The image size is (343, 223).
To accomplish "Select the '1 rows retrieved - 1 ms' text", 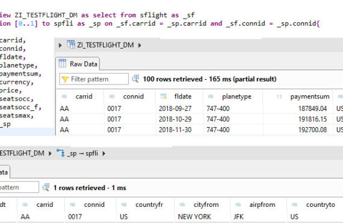I will point(90,188).
